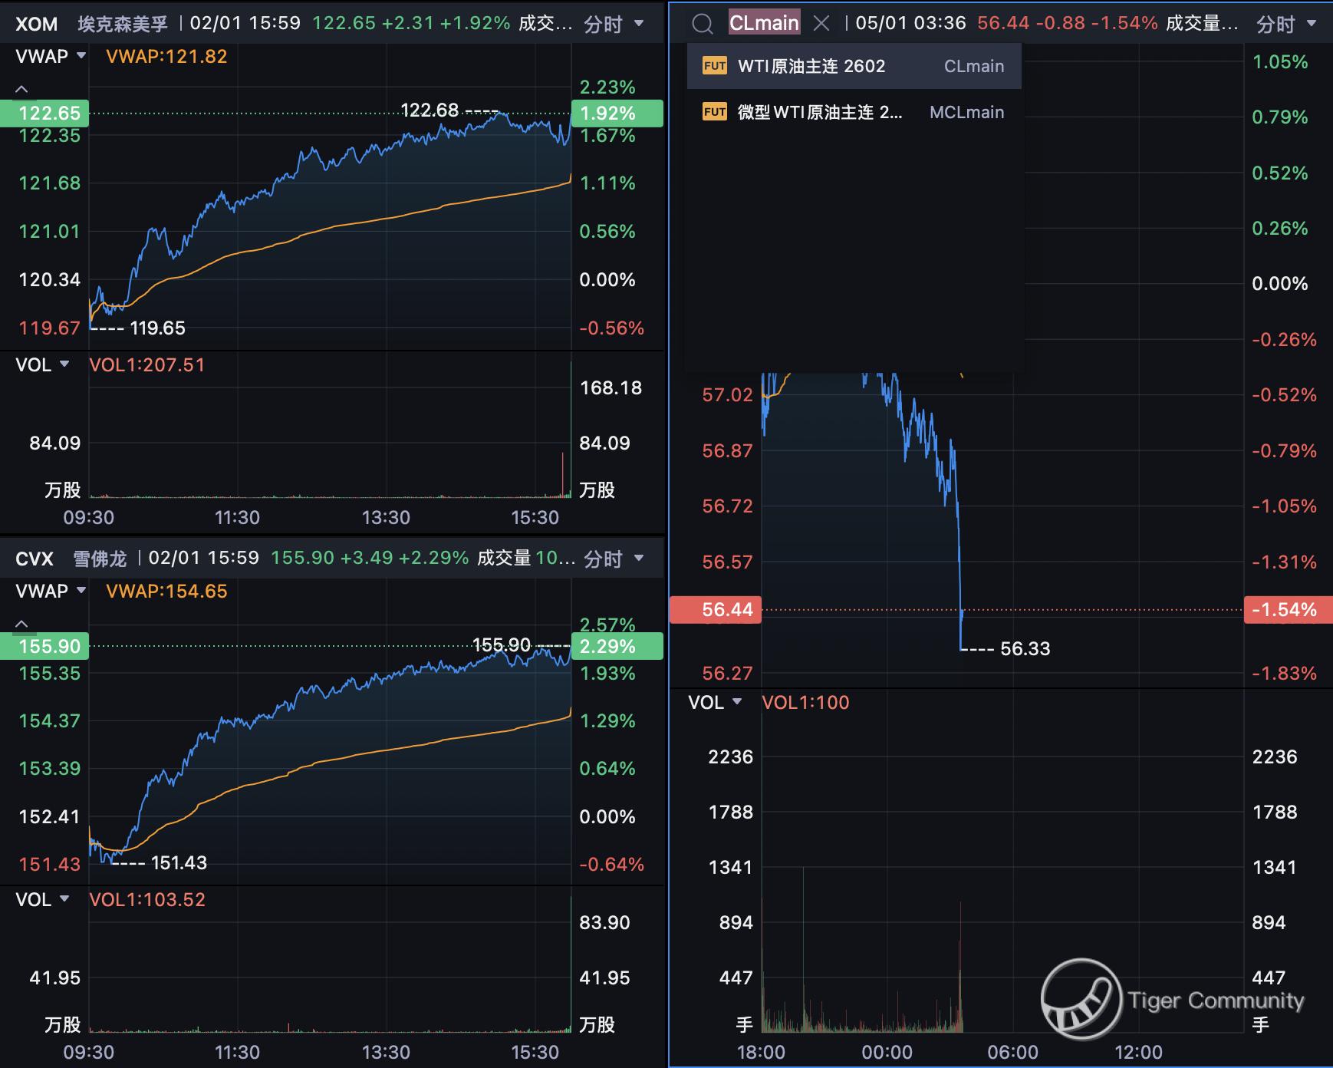Viewport: 1333px width, 1068px height.
Task: Open the 分时 timeframe dropdown on CVX chart
Action: 614,559
